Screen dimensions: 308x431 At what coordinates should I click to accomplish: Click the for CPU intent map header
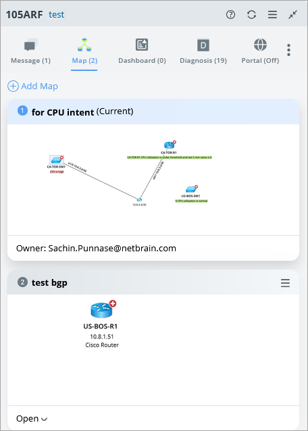coord(153,111)
